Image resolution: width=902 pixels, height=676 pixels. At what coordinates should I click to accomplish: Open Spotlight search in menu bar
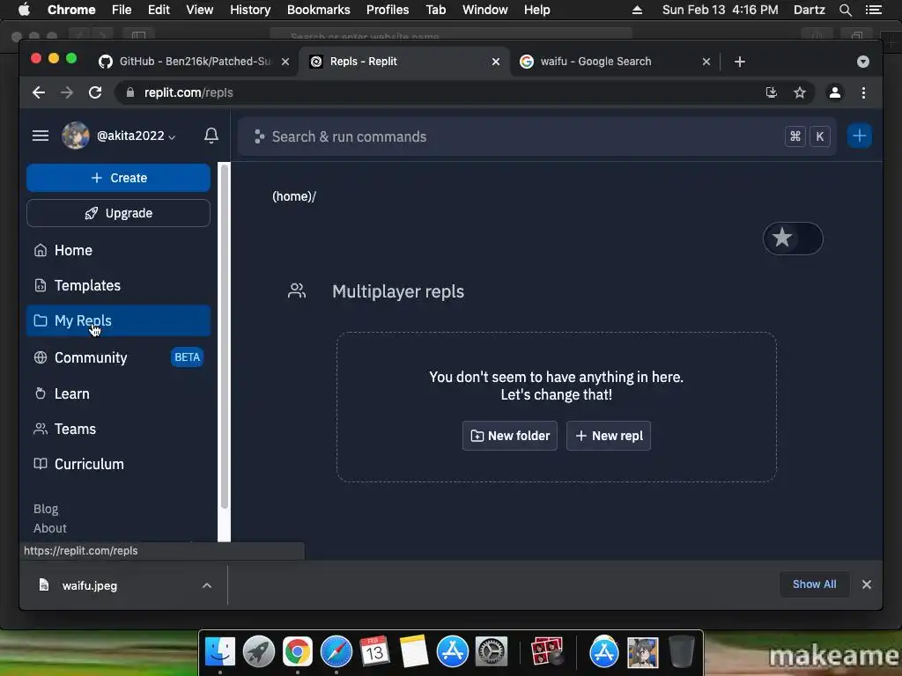click(845, 10)
